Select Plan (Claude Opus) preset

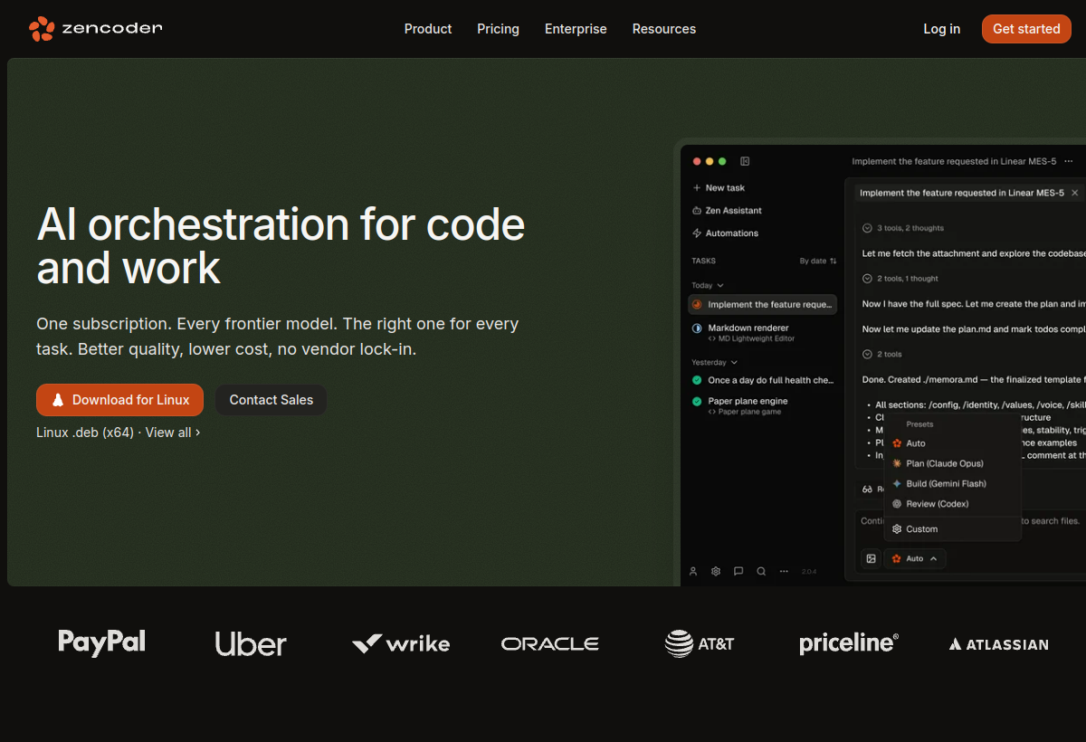953,463
